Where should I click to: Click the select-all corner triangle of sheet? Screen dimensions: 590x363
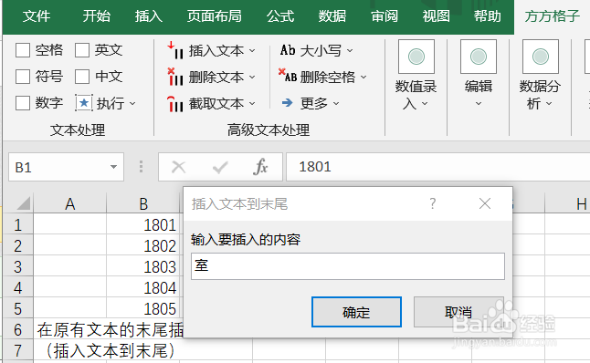tap(24, 203)
